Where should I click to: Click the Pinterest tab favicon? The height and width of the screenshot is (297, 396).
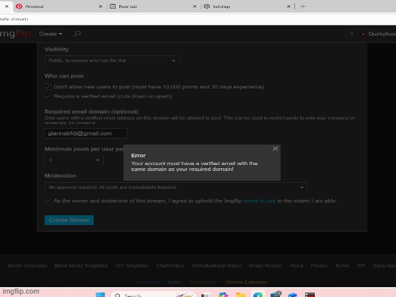19,7
